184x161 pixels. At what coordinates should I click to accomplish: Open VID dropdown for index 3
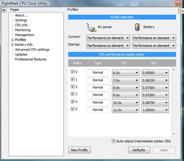[155, 95]
